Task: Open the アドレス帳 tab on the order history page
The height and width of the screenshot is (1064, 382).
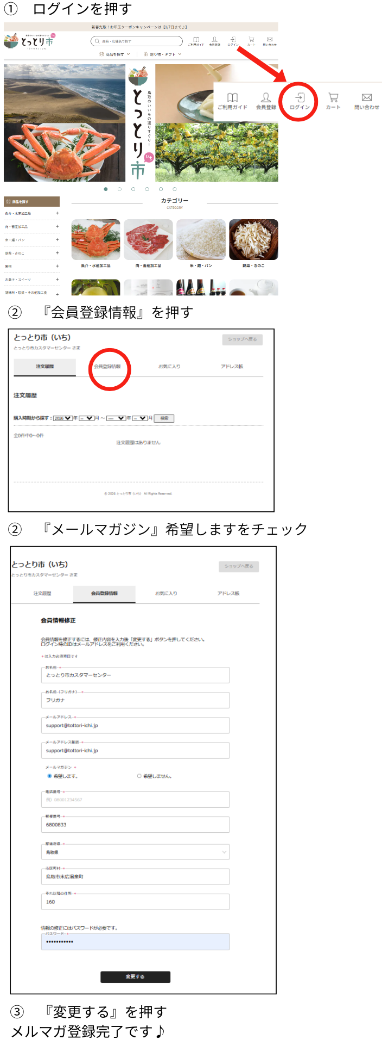Action: [232, 367]
